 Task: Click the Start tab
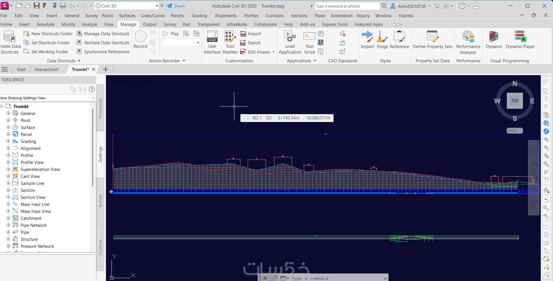point(21,69)
